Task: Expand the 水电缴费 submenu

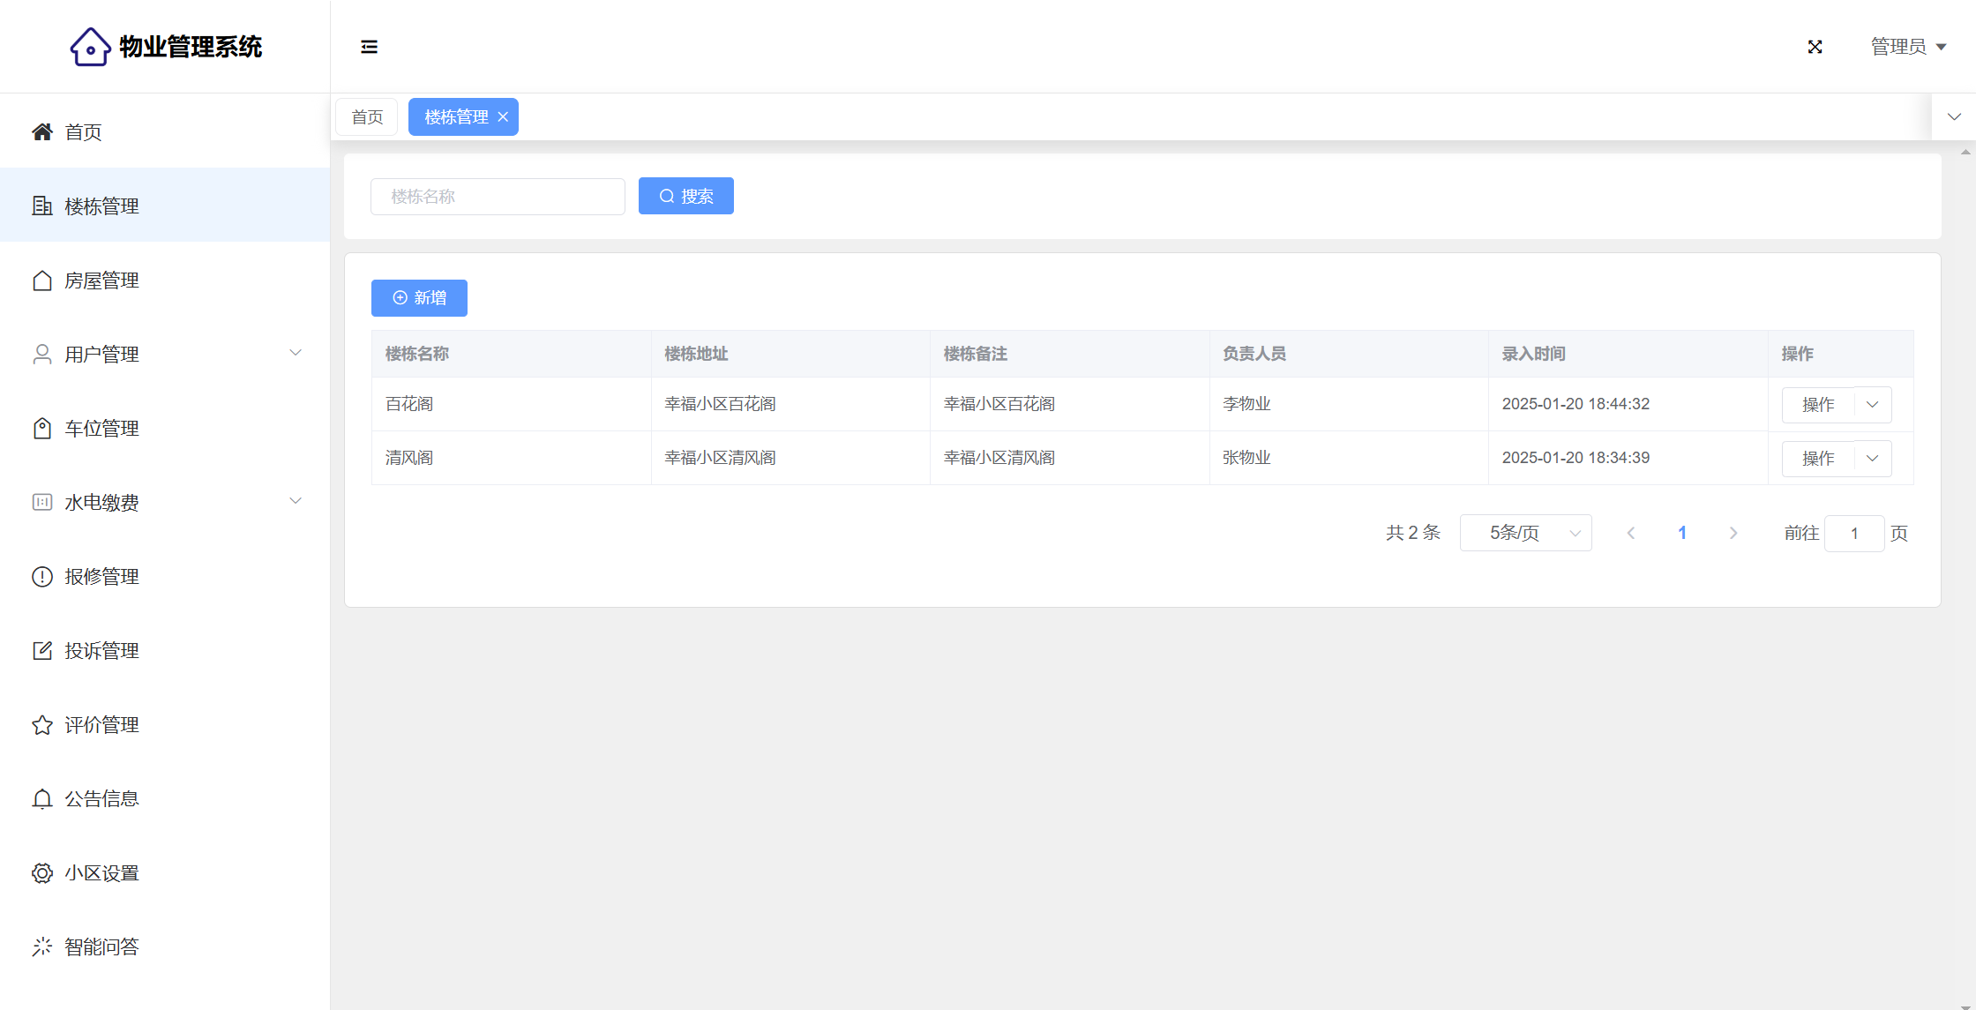Action: pos(296,501)
